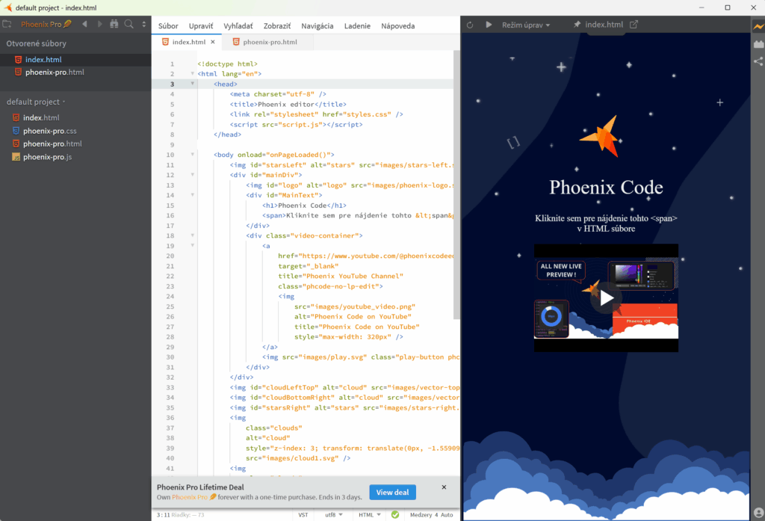Collapse the body tag fold on line 10
Image resolution: width=765 pixels, height=521 pixels.
(x=192, y=154)
